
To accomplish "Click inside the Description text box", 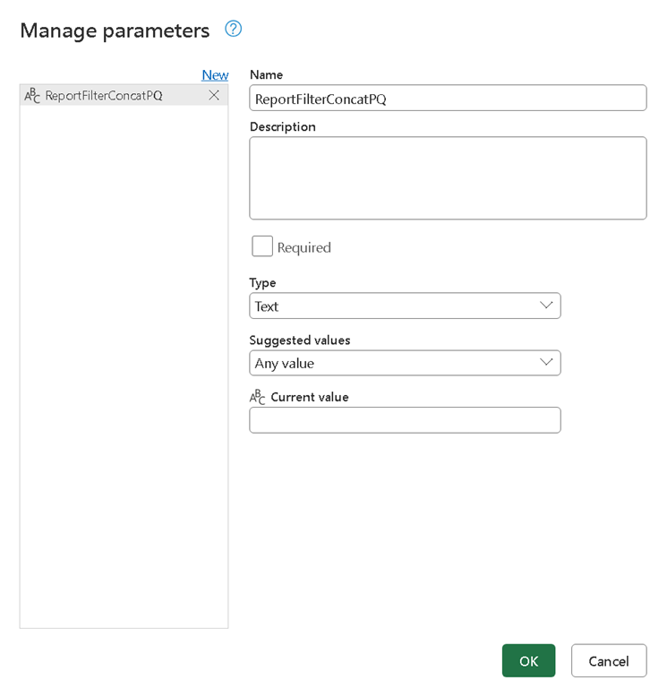I will pos(448,177).
